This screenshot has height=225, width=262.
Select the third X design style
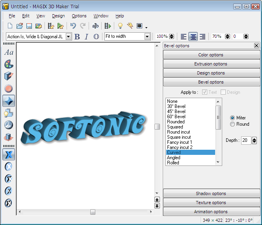coord(9,179)
